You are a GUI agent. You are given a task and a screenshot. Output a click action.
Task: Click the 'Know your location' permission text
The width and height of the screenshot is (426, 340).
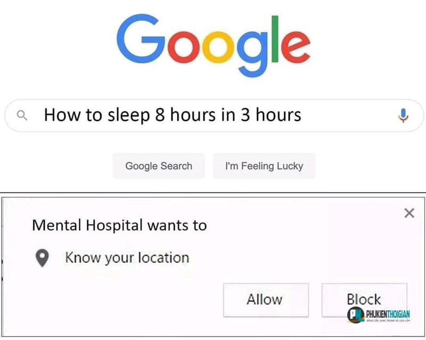127,258
